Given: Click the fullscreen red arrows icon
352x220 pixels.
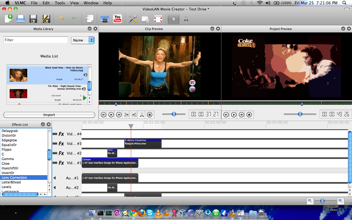Looking at the screenshot, I should point(158,19).
